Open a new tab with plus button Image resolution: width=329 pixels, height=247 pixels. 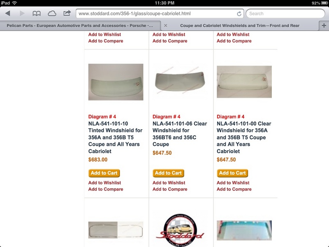(x=324, y=26)
